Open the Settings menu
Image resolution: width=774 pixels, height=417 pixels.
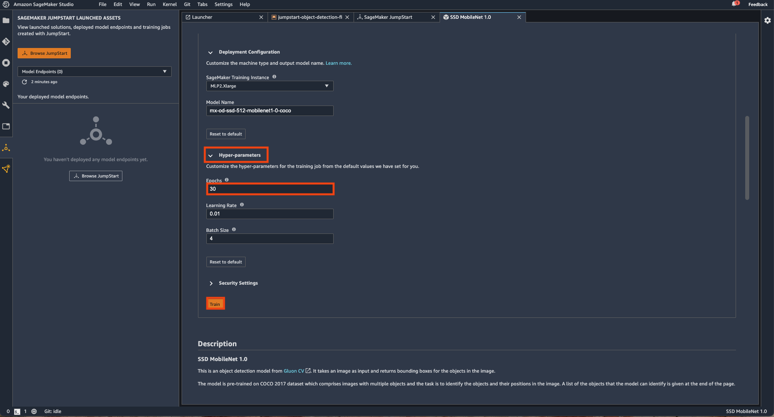click(x=224, y=4)
